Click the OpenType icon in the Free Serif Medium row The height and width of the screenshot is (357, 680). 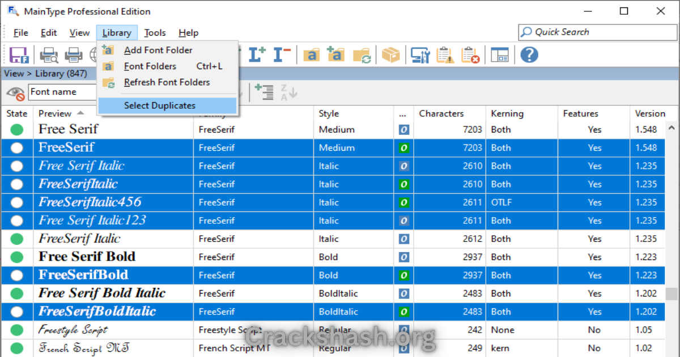(x=403, y=129)
